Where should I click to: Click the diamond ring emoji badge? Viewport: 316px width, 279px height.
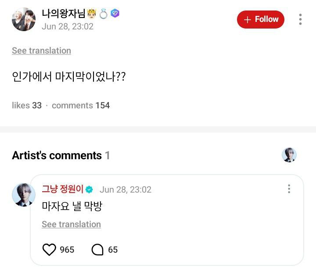pos(104,14)
